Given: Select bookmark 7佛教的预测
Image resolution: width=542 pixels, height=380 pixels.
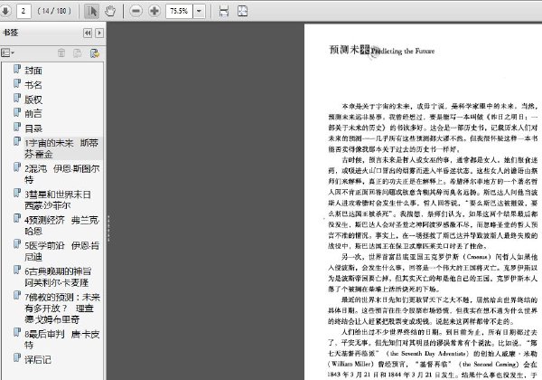Looking at the screenshot, I should click(62, 308).
